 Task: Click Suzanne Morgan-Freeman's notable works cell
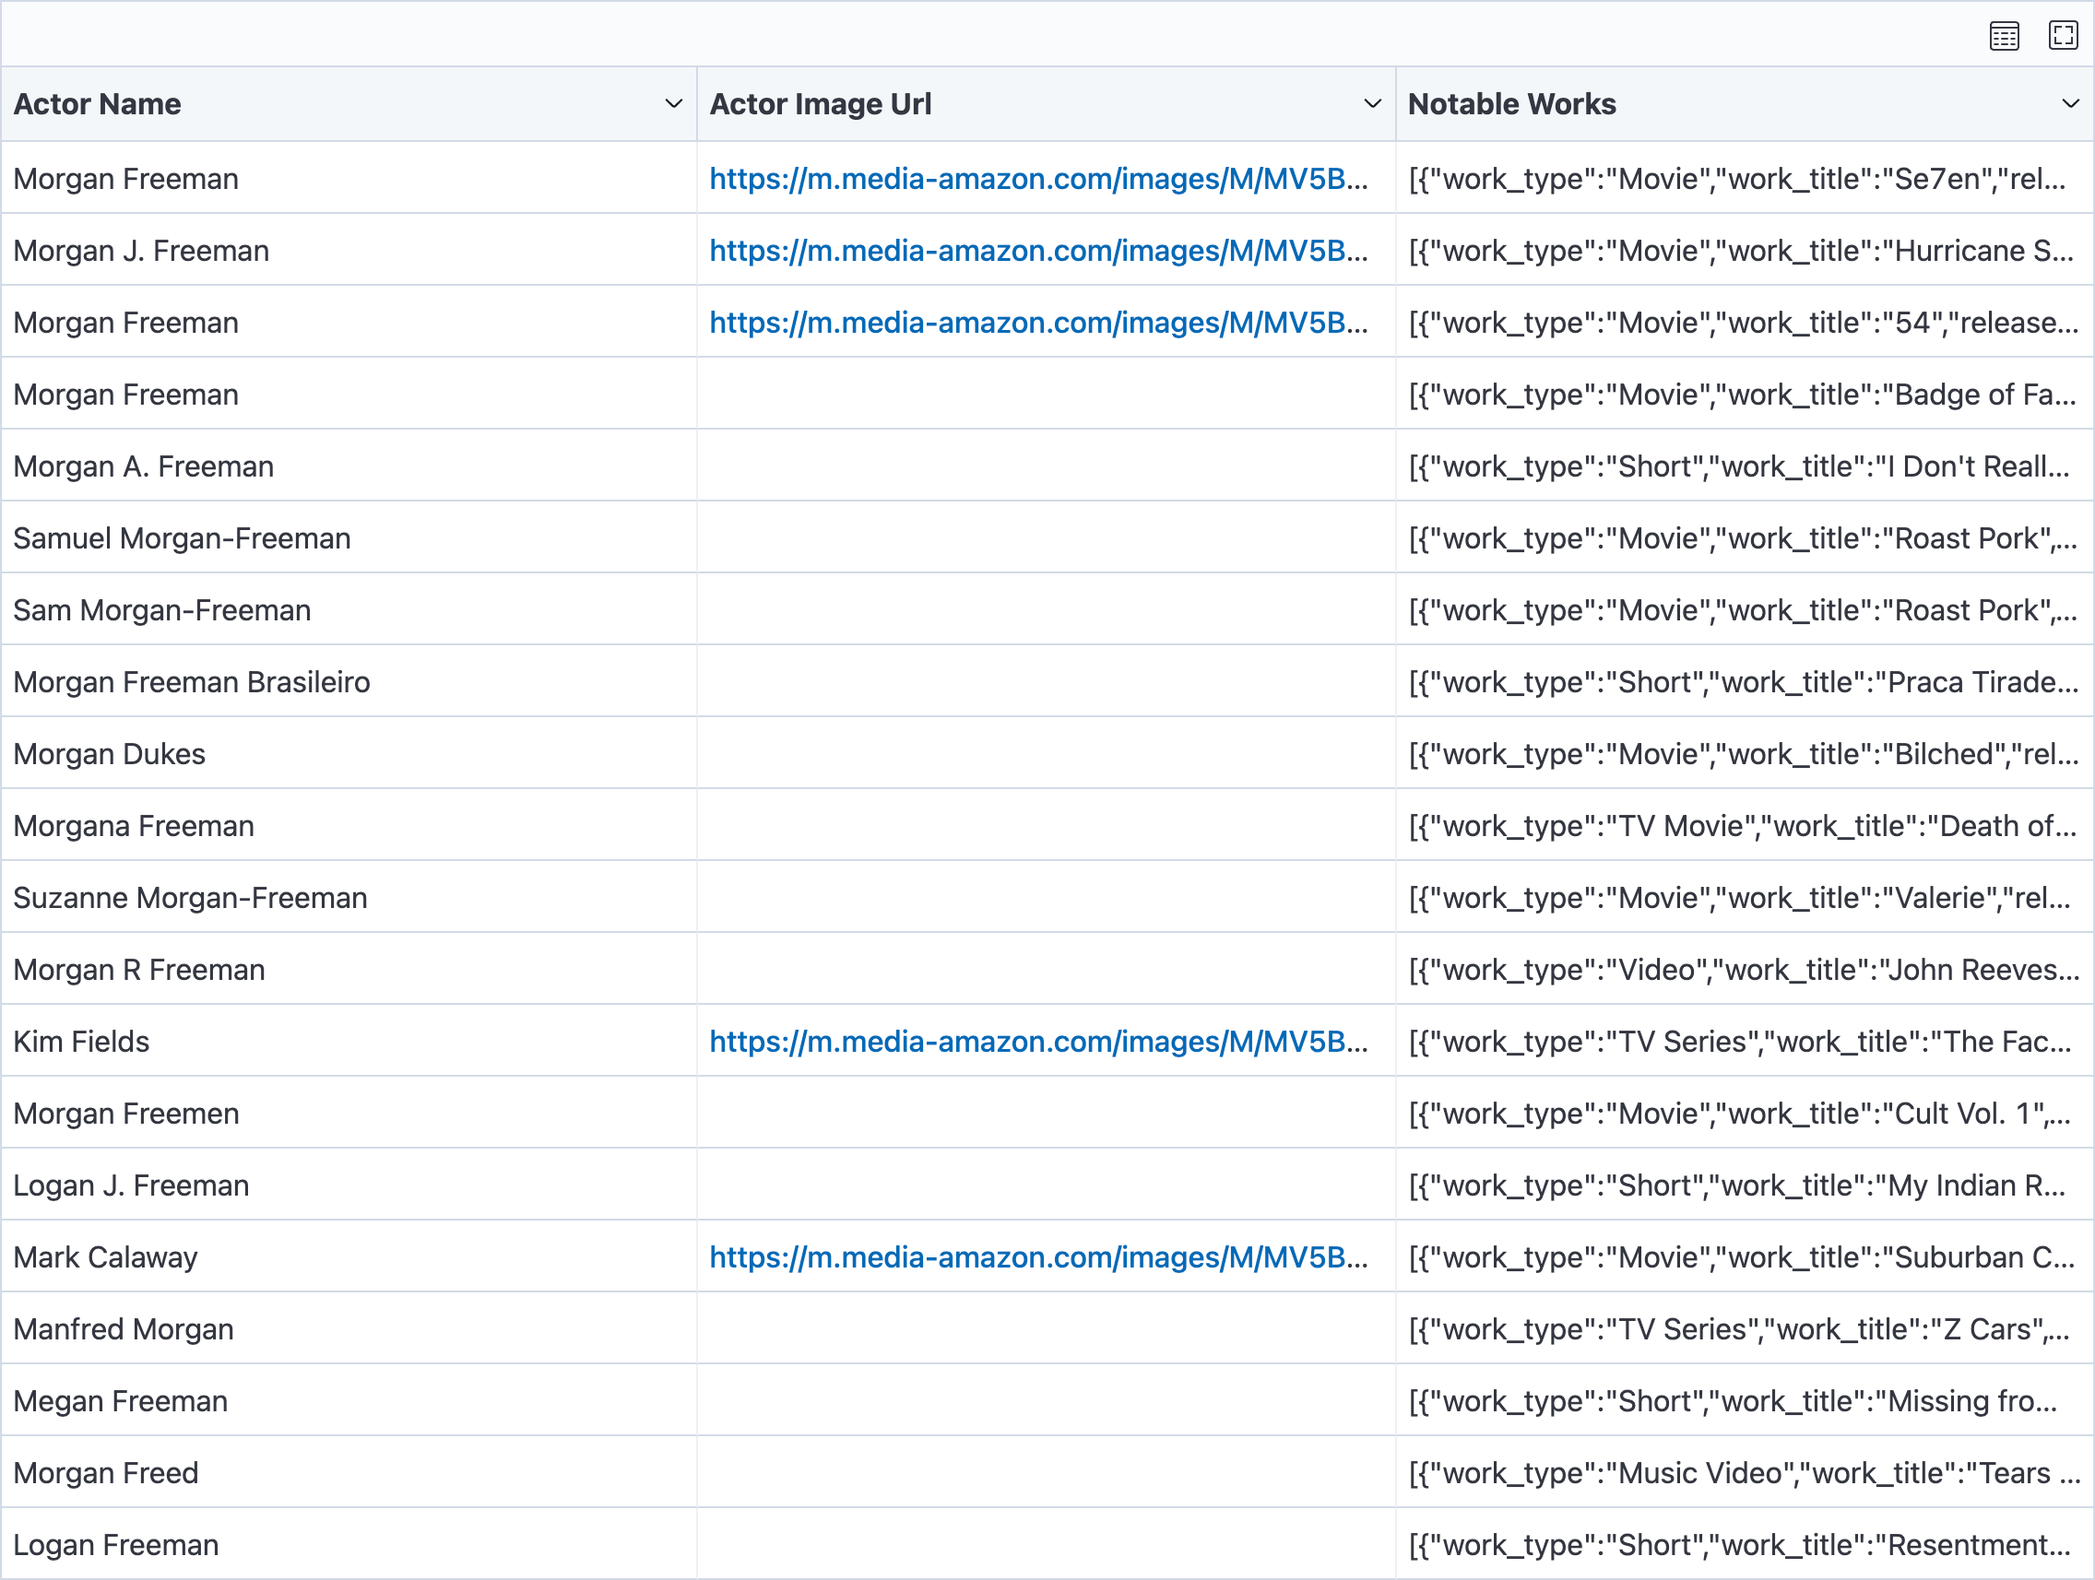(1739, 899)
